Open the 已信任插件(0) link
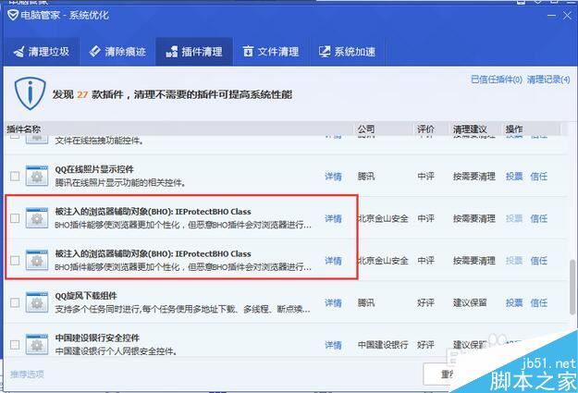This screenshot has width=578, height=393. [496, 80]
